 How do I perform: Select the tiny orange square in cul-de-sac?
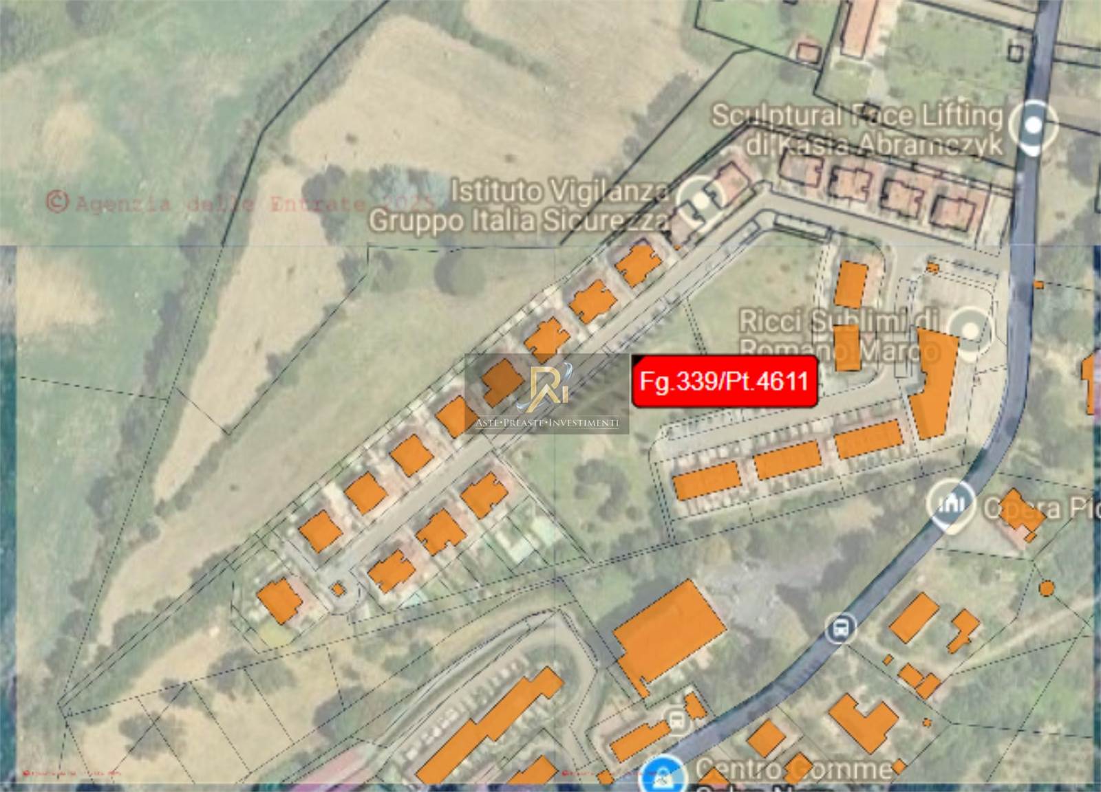(337, 589)
